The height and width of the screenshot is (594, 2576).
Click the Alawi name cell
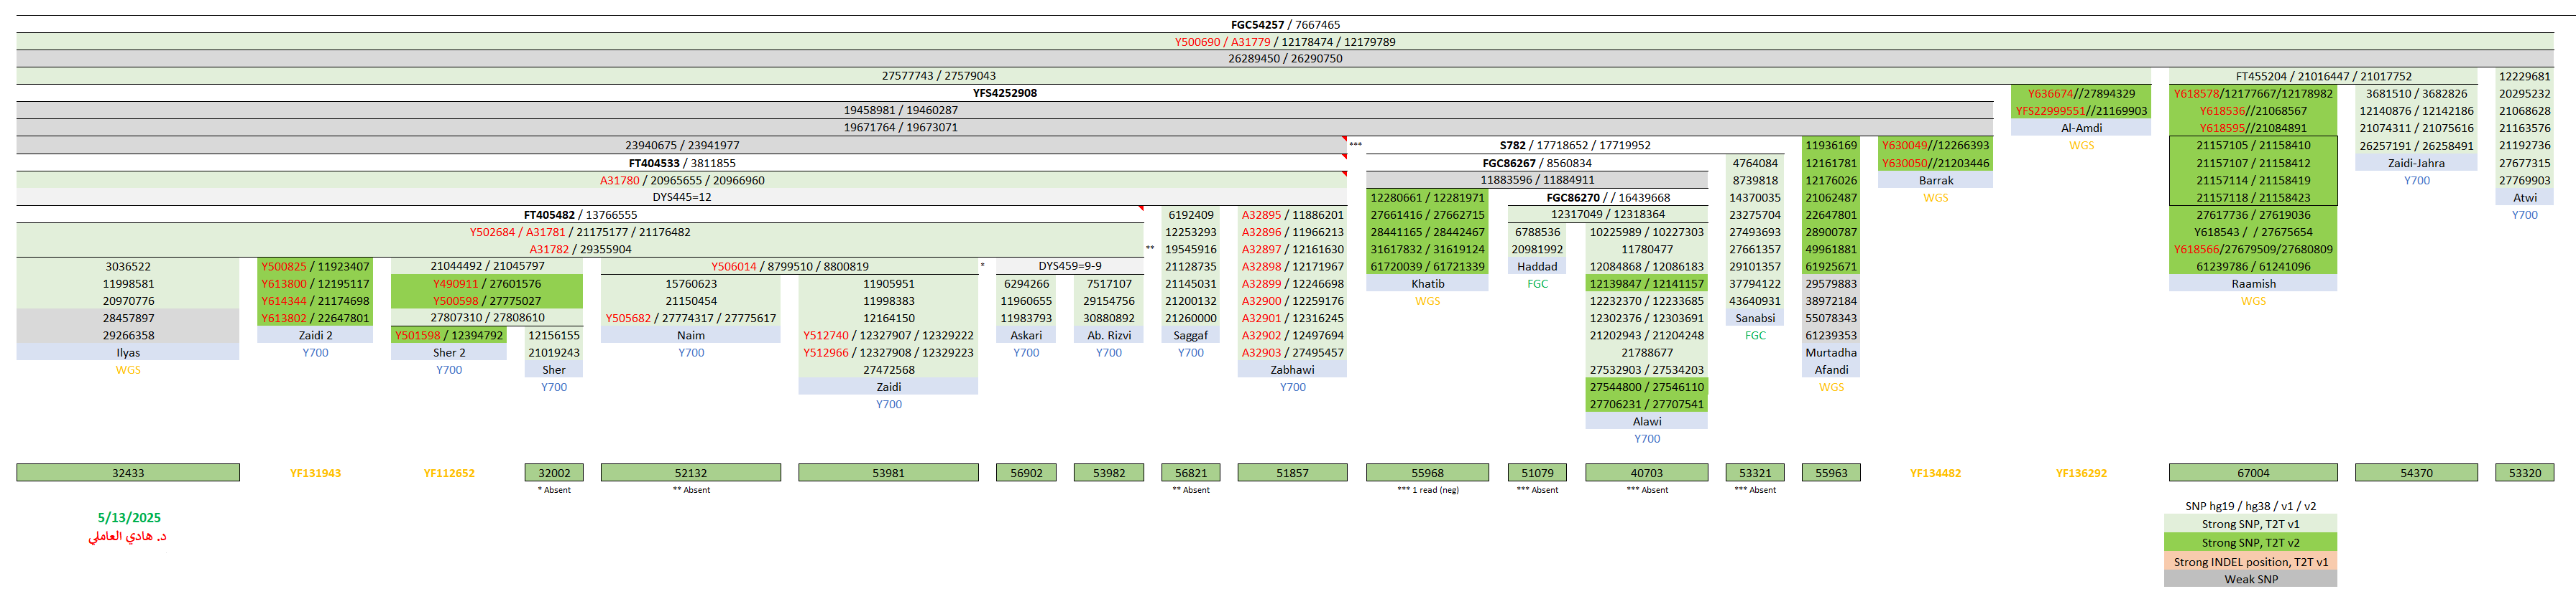click(1646, 421)
